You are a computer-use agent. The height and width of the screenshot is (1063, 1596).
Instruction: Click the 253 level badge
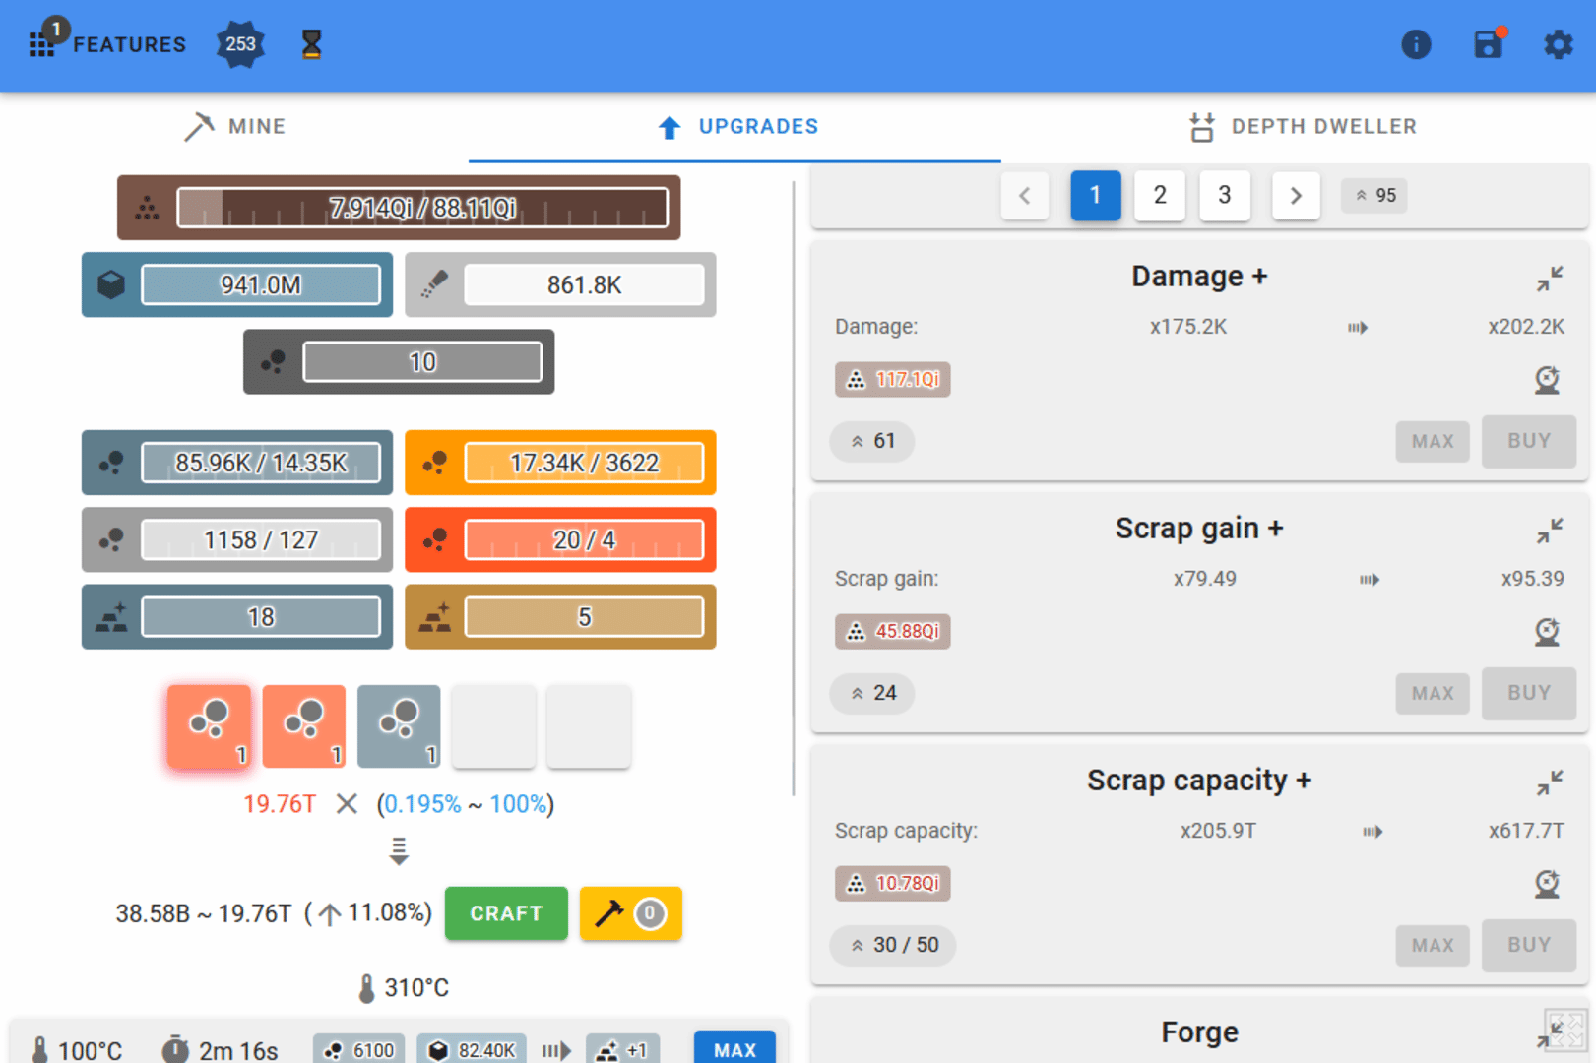(240, 44)
